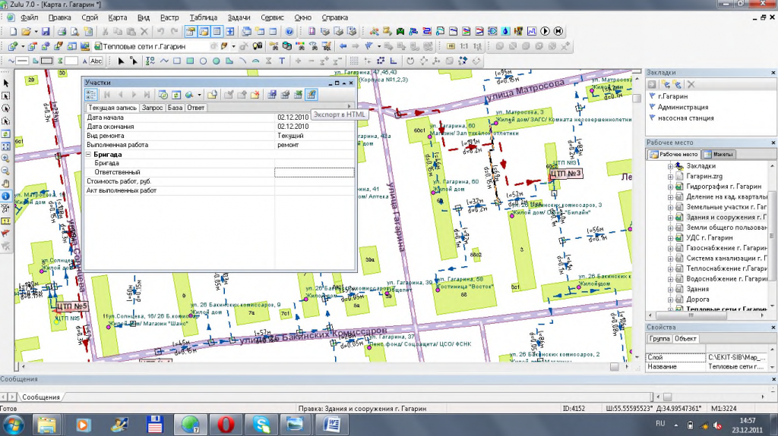This screenshot has width=778, height=436.
Task: Click the blue help question mark icon
Action: (x=289, y=32)
